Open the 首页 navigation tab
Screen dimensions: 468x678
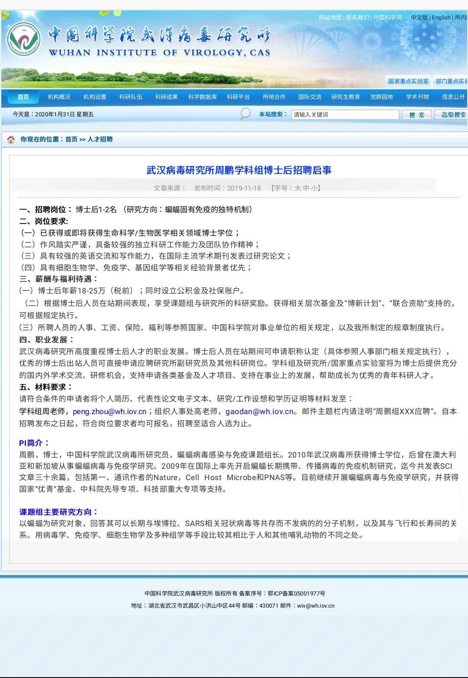tap(23, 97)
